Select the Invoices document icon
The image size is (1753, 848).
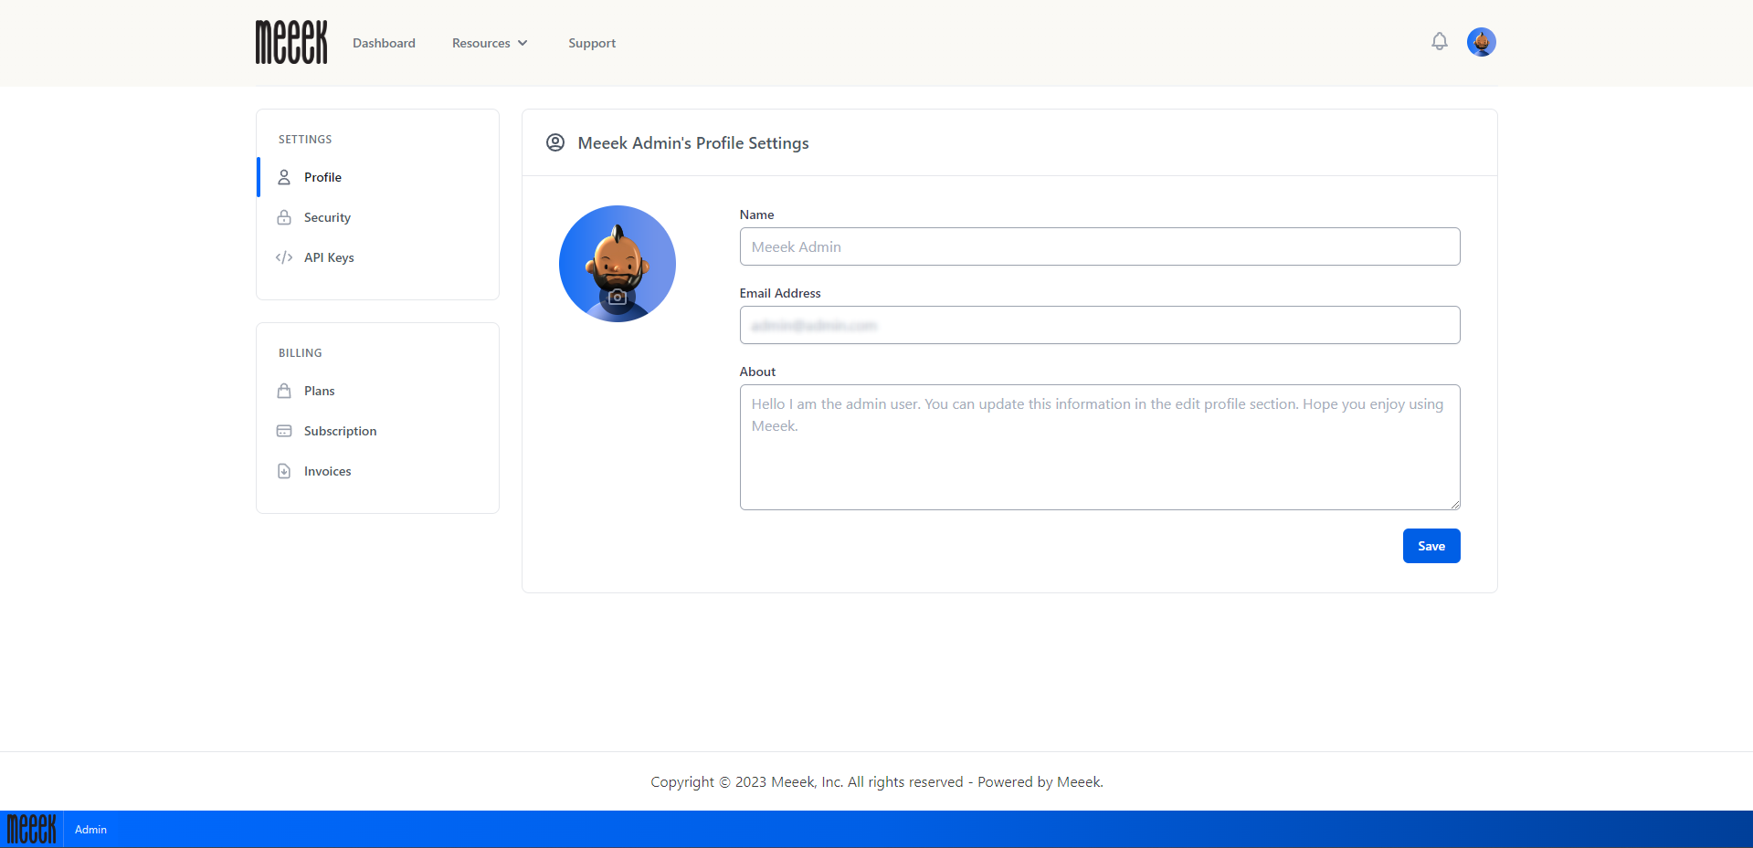[284, 470]
